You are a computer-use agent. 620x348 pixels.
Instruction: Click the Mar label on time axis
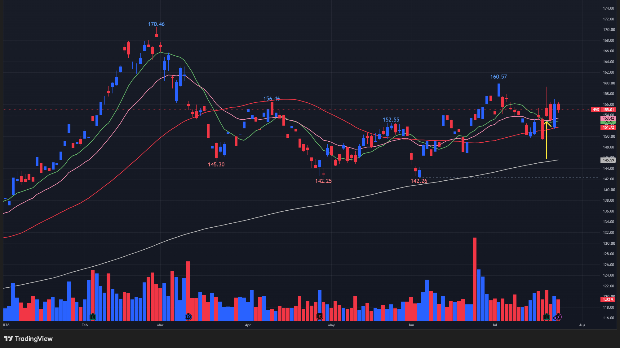[160, 325]
